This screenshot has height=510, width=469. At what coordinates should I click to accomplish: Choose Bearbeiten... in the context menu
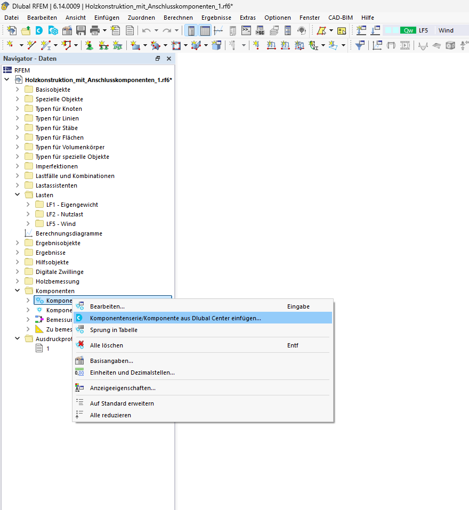tap(203, 306)
